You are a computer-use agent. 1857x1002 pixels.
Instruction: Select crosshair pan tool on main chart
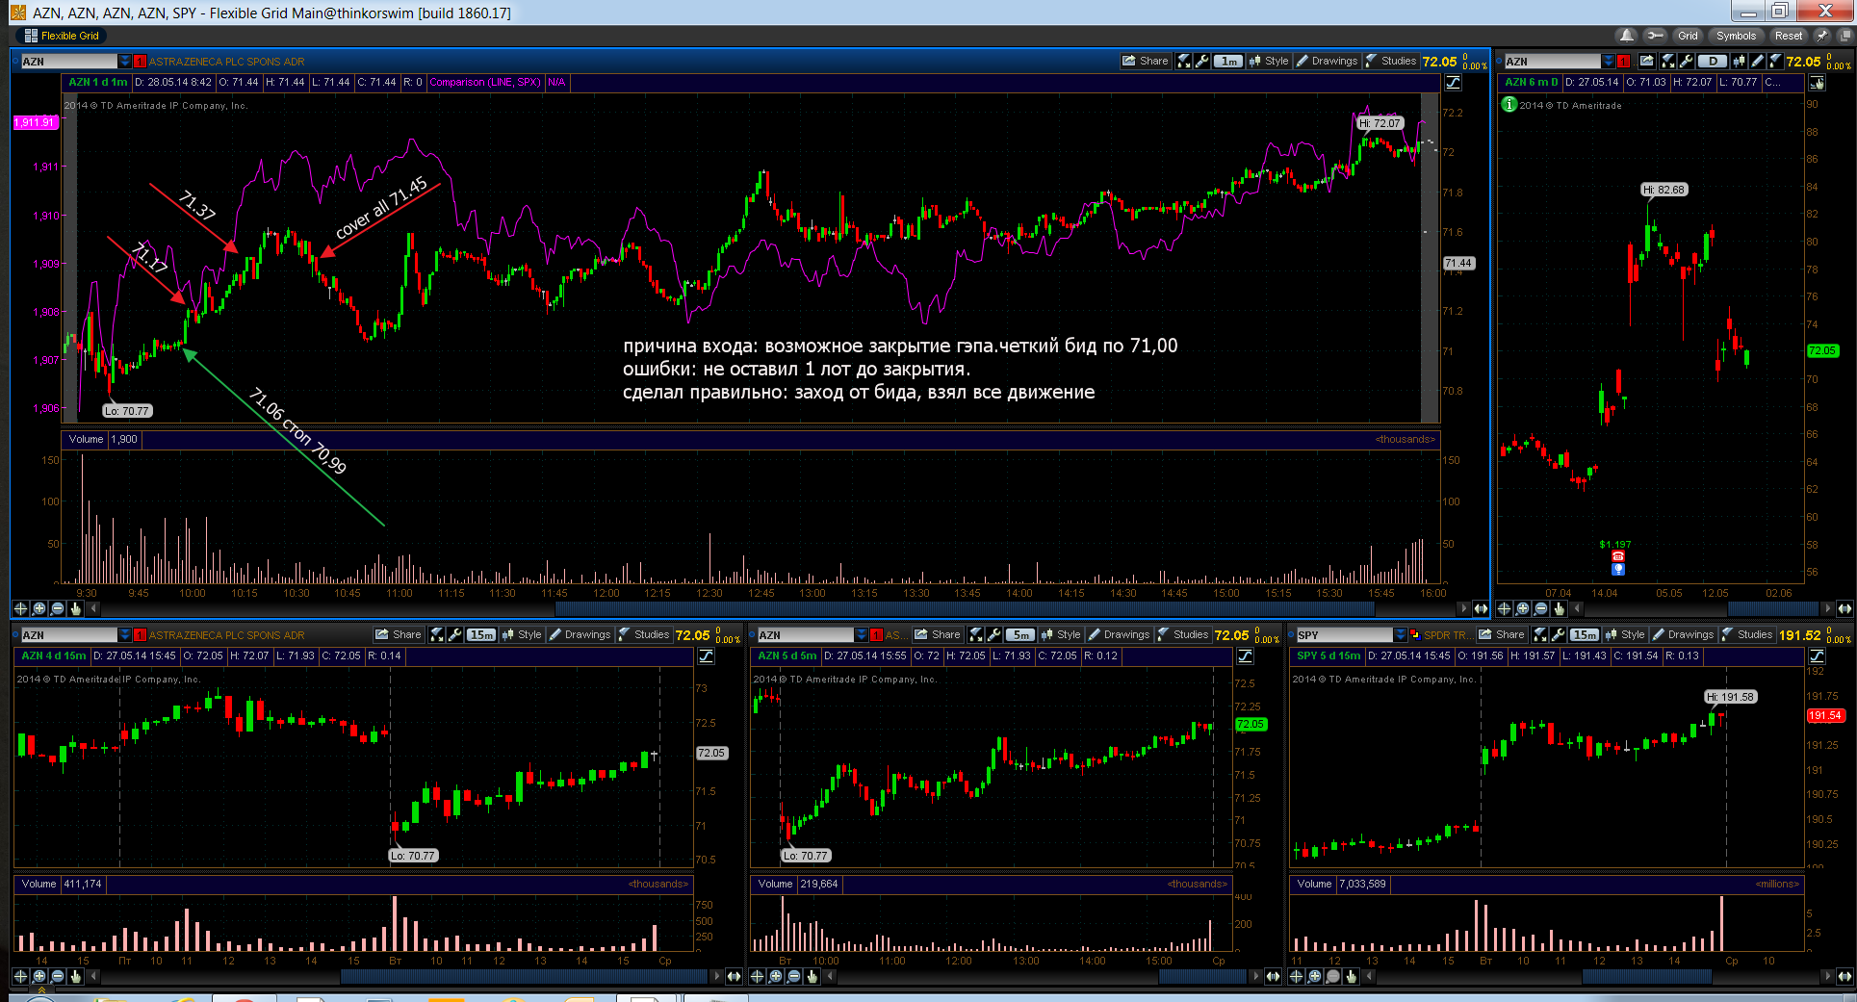(x=20, y=608)
